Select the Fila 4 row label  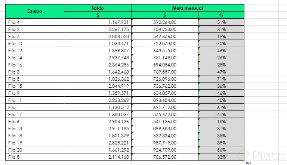click(x=35, y=22)
